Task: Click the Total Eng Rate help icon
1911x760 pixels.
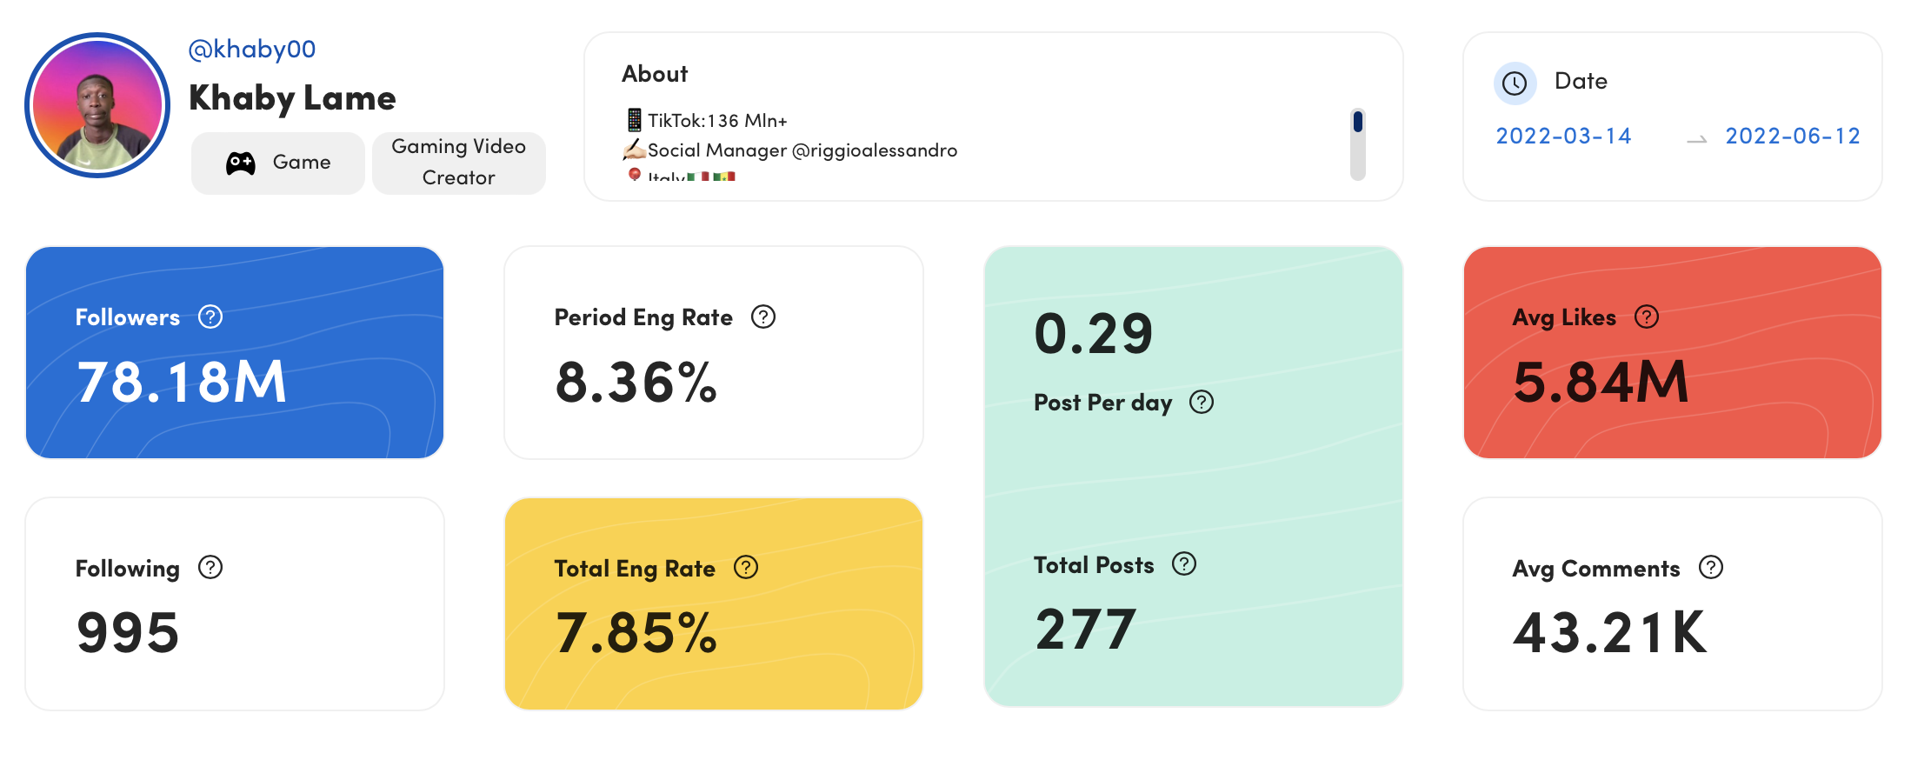Action: click(x=746, y=568)
